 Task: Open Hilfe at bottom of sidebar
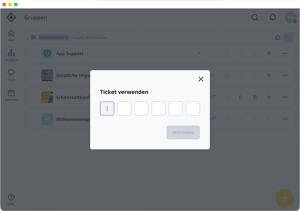[x=11, y=199]
